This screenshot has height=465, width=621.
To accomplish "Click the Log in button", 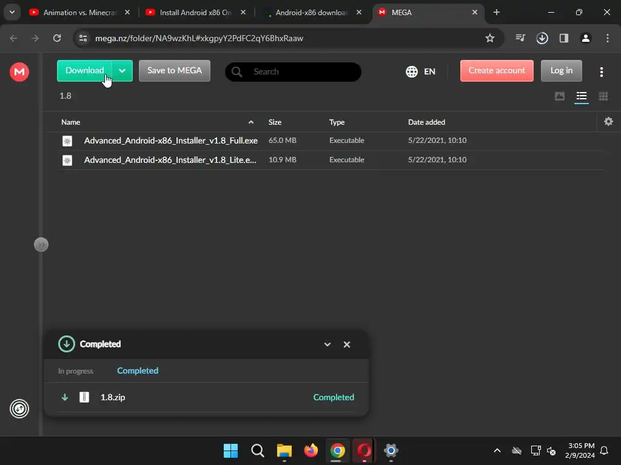I will (x=561, y=70).
